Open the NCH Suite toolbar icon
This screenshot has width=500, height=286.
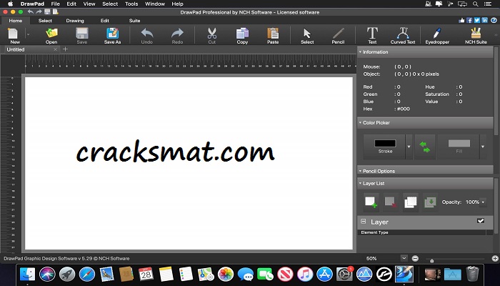(476, 36)
